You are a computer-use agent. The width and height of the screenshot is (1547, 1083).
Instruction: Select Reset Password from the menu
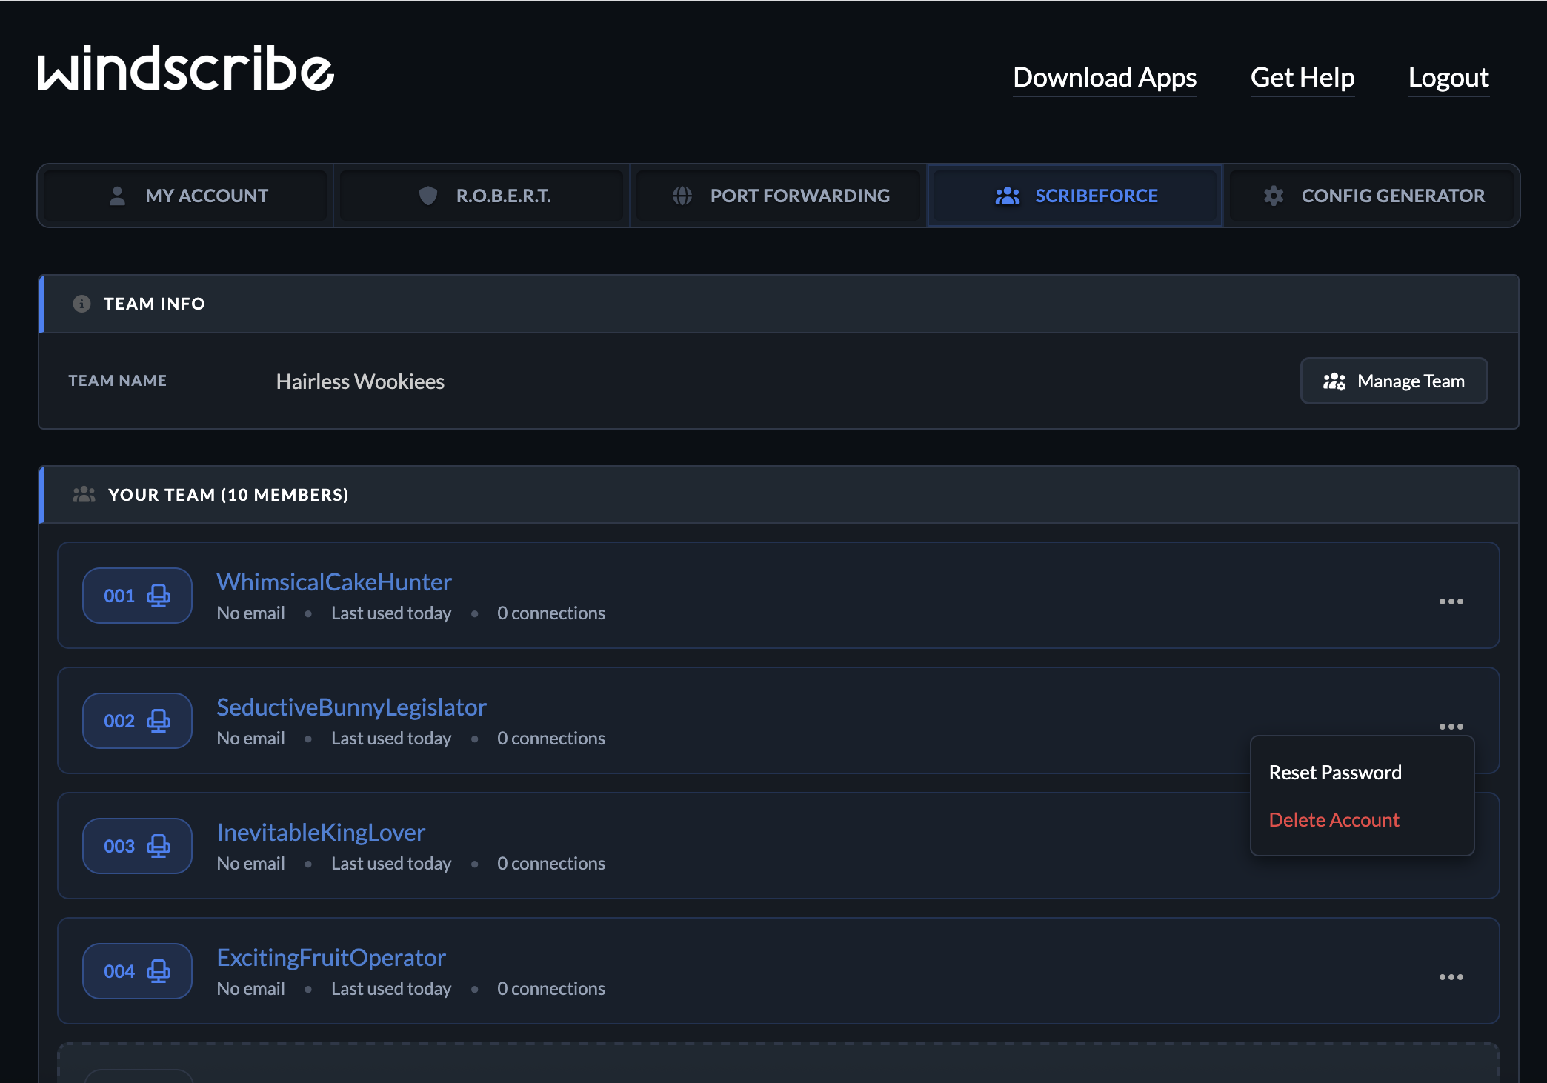(x=1335, y=773)
